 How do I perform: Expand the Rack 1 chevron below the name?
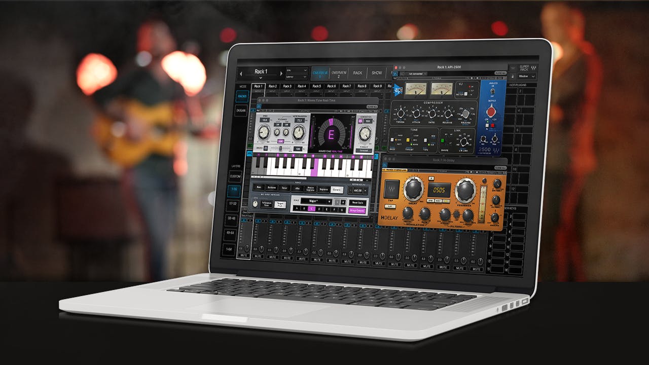tap(261, 78)
